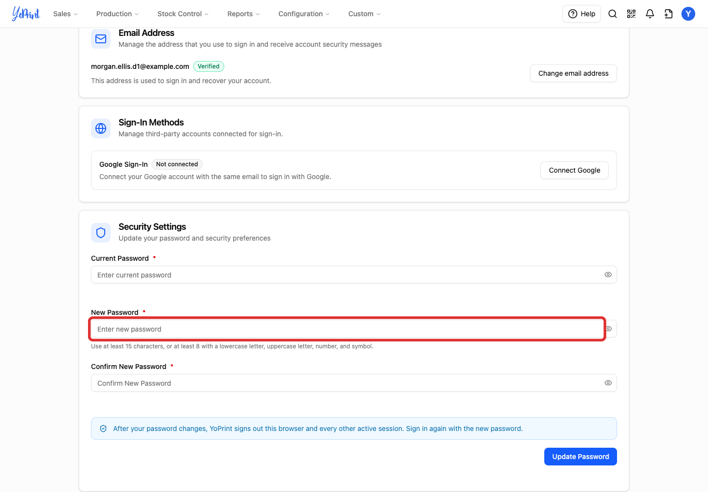Click Change email address button
Viewport: 708px width, 492px height.
pyautogui.click(x=573, y=73)
